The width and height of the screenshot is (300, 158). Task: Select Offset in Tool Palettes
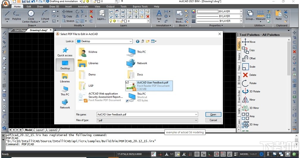[249, 59]
